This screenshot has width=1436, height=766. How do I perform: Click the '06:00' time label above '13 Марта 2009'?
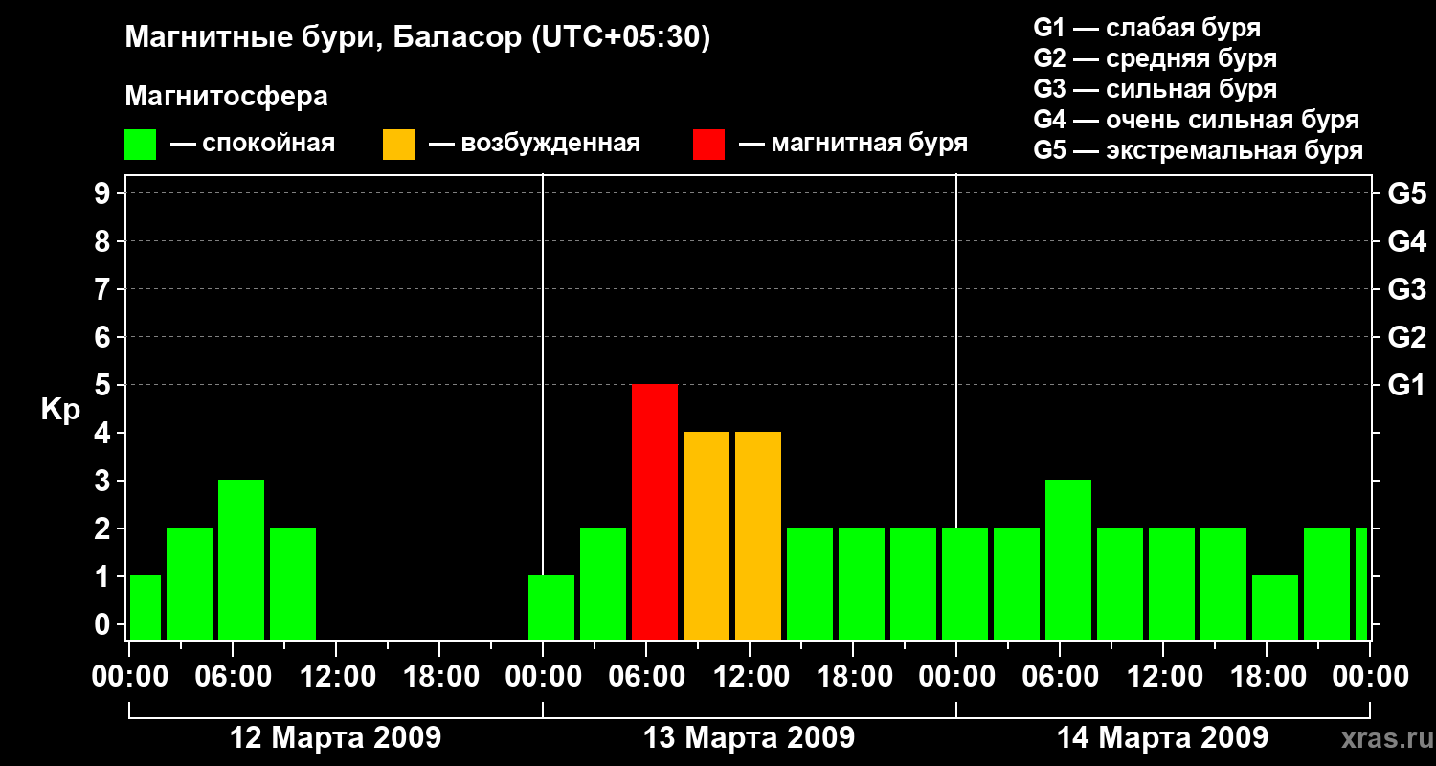(x=646, y=677)
